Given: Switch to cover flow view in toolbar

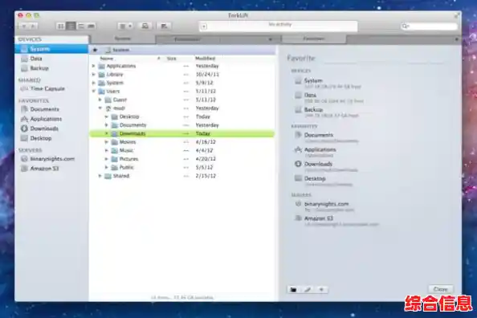Looking at the screenshot, I should coord(91,26).
